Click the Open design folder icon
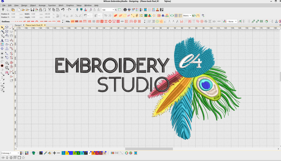Screen dimensions: 281x161 (x=23, y=10)
